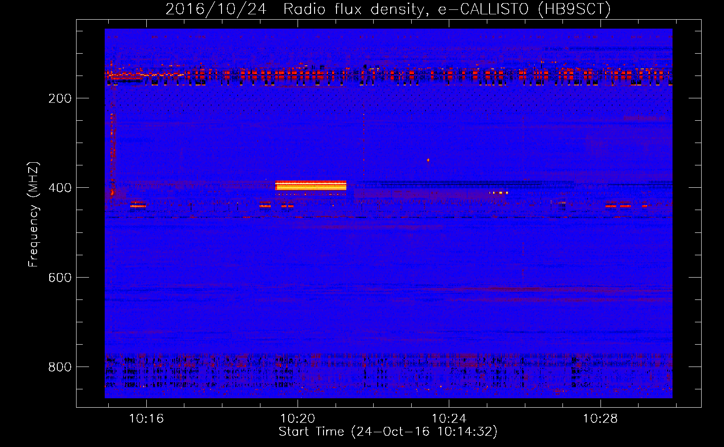Click the 10:24 time tick label
The height and width of the screenshot is (447, 724).
point(449,418)
